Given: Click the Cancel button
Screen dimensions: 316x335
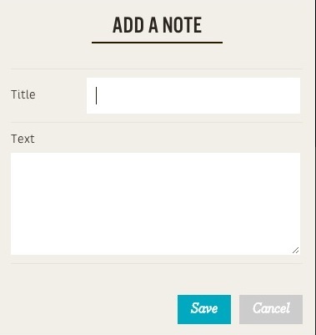Looking at the screenshot, I should pyautogui.click(x=271, y=309).
